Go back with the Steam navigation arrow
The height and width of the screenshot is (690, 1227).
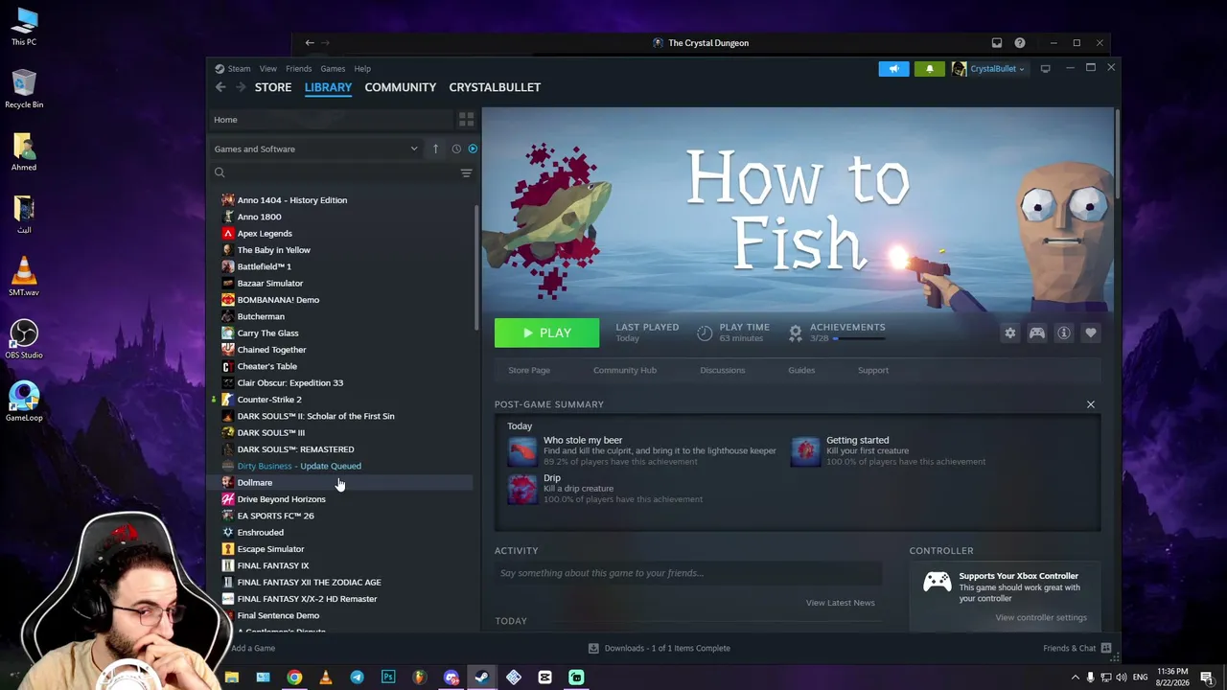pos(220,87)
